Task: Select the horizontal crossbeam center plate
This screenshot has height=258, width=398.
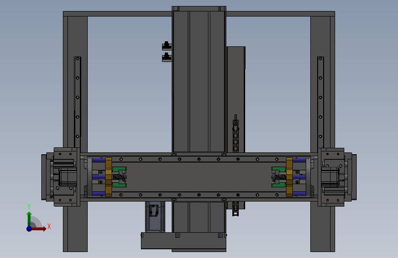Action: tap(199, 177)
